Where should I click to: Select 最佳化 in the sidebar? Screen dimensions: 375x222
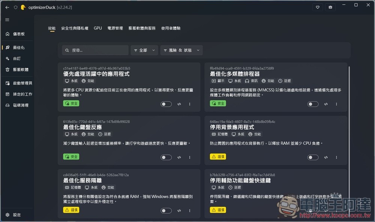click(x=17, y=48)
